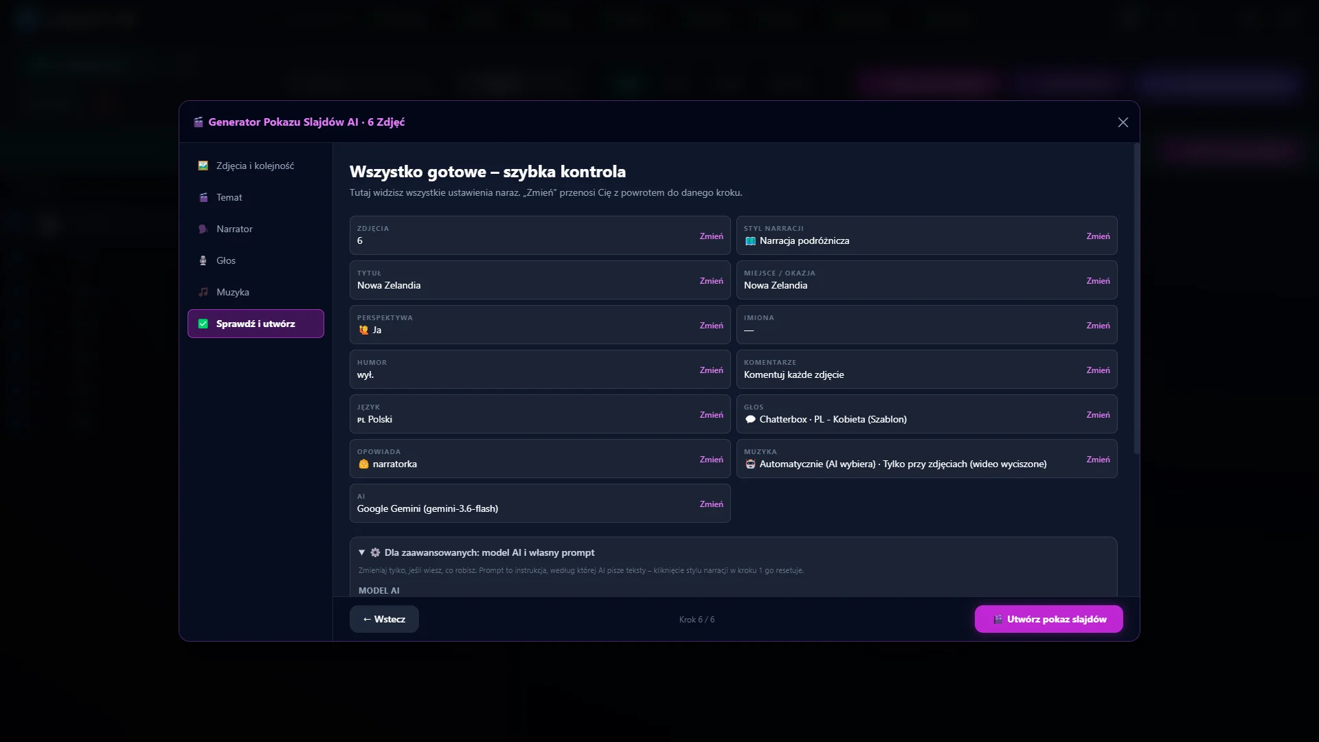
Task: Click the clapperboard icon in dialog title
Action: [199, 122]
